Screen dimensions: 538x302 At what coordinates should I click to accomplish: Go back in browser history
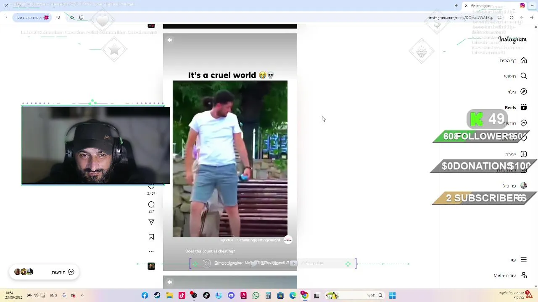click(532, 18)
